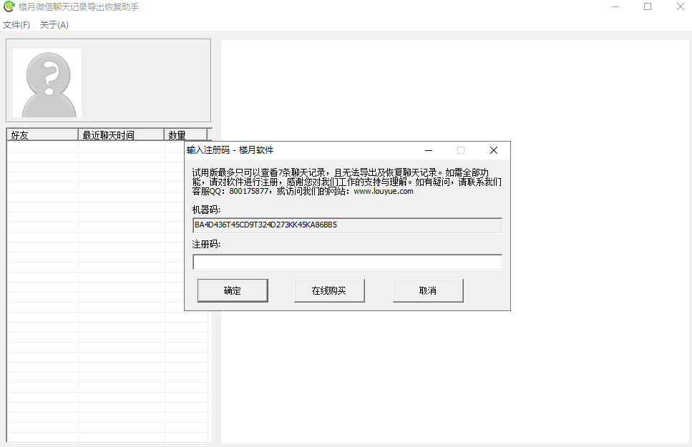Click the www.louyue.com website text
Viewport: 692px width, 447px height.
point(384,191)
